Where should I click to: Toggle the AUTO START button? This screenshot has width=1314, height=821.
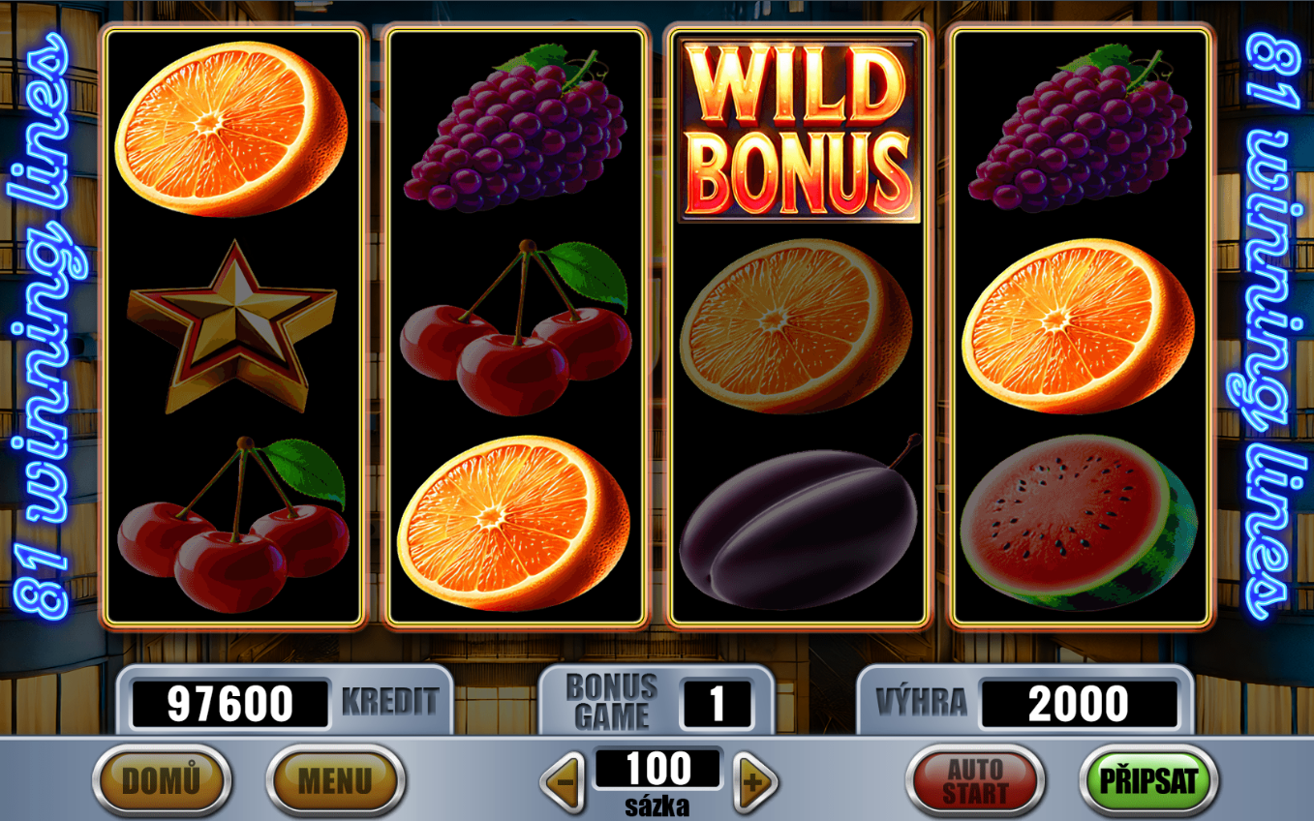(975, 780)
